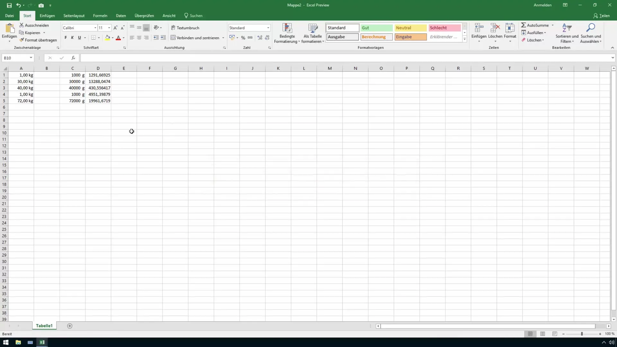Image resolution: width=617 pixels, height=347 pixels.
Task: Open the fill color picker arrow
Action: (x=112, y=38)
